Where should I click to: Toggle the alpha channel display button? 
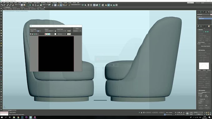tap(51, 34)
